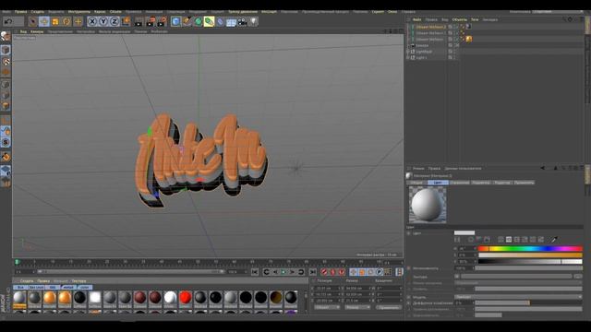Select the Move tool
The width and height of the screenshot is (591, 332).
point(44,21)
